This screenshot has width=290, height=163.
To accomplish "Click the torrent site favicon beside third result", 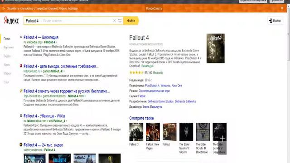I will point(21,91).
